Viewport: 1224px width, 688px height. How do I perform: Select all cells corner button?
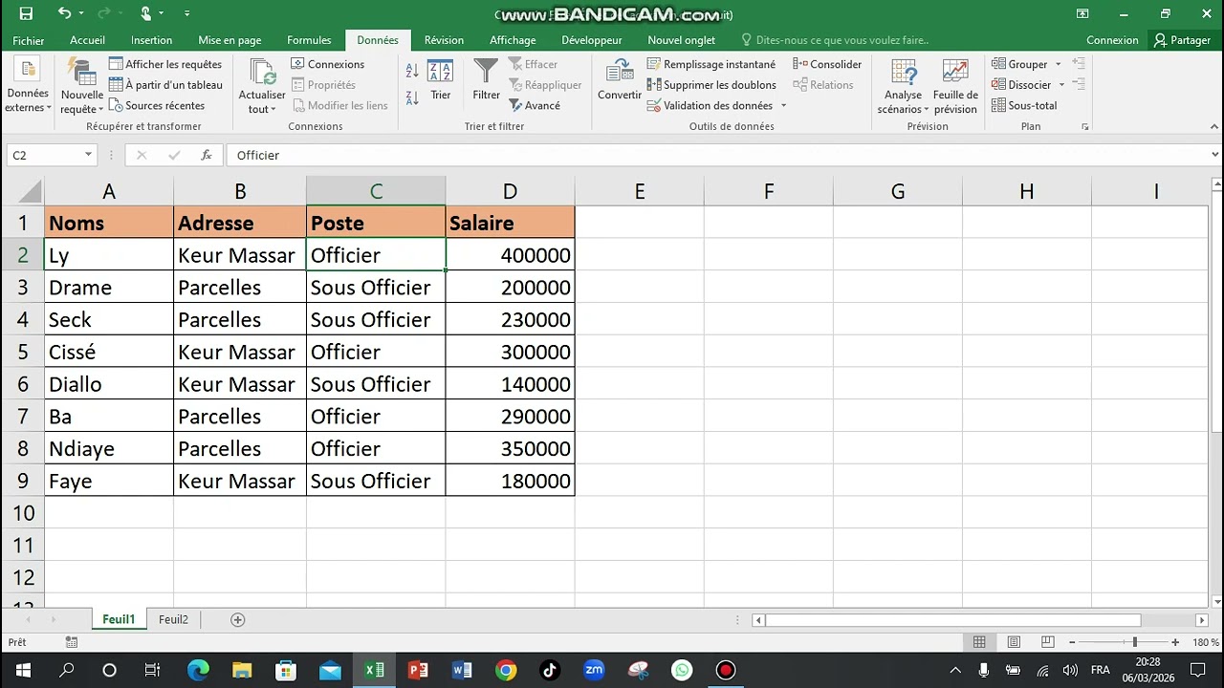click(29, 192)
